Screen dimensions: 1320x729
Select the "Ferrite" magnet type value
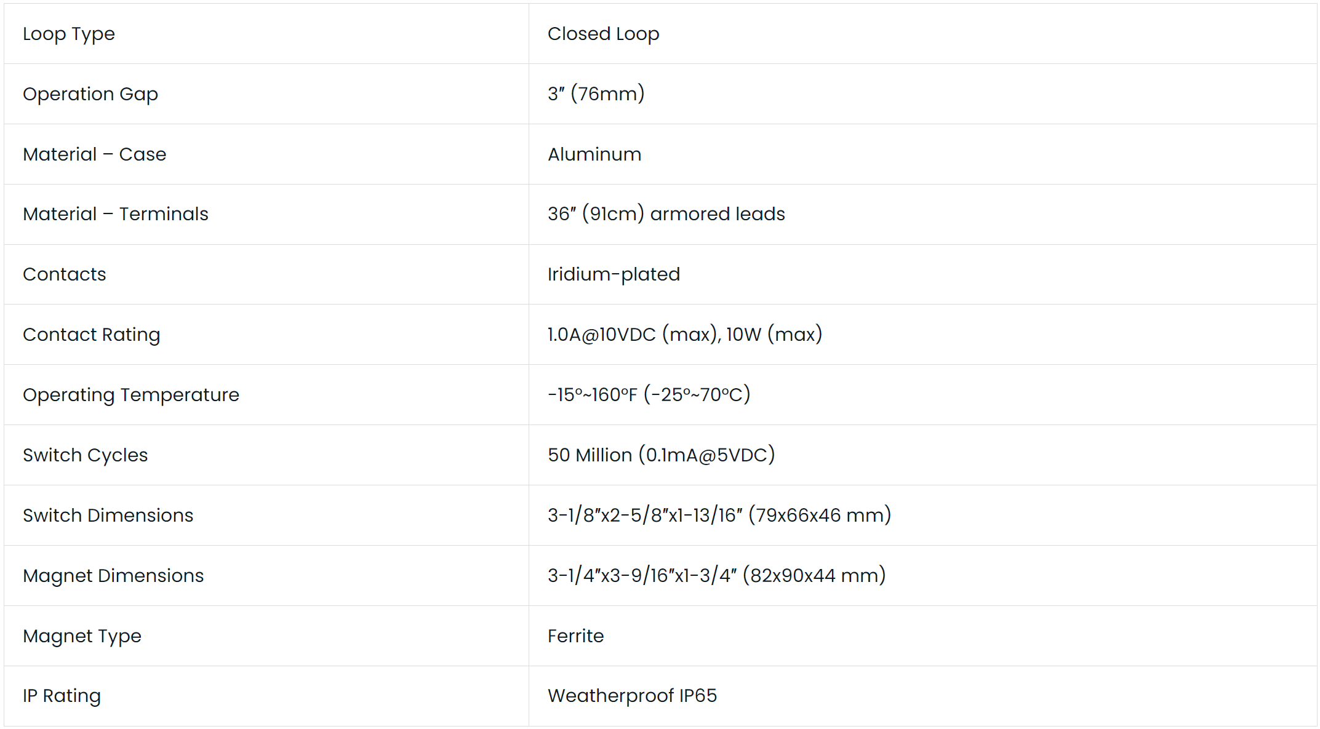point(576,636)
